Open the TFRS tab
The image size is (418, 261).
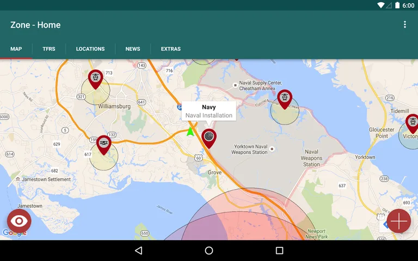49,49
